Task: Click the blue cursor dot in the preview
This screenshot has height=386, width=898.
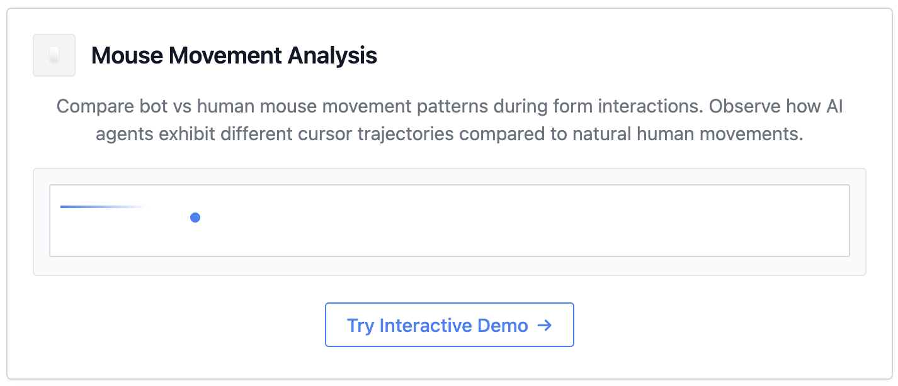Action: (195, 218)
